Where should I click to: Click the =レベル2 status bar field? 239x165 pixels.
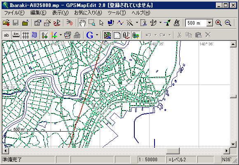(x=181, y=160)
